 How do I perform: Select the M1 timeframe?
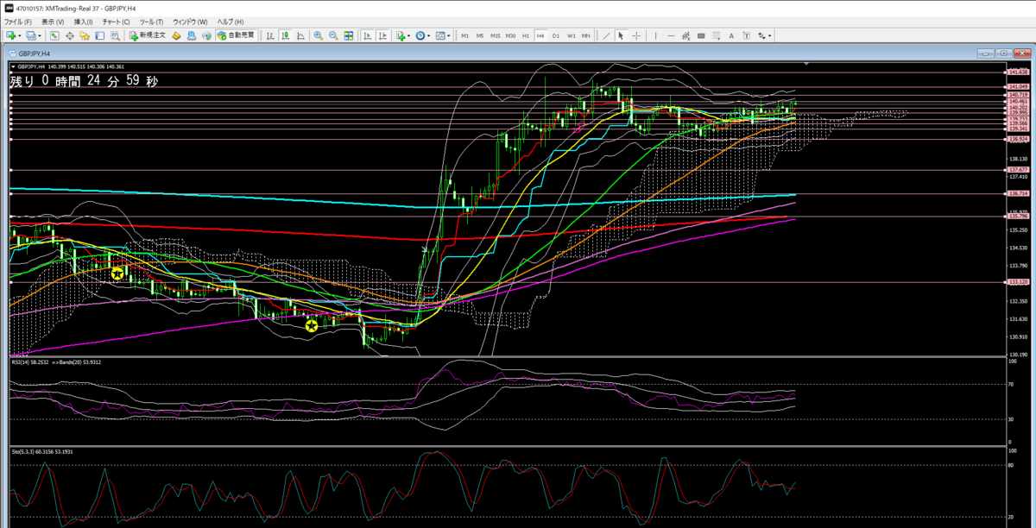pos(464,35)
